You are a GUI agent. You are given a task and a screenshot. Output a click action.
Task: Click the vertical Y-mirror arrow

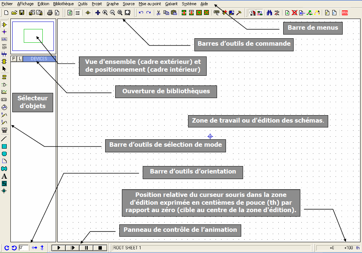click(42, 248)
